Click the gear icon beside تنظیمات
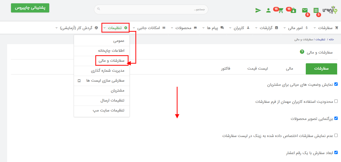The width and height of the screenshot is (341, 162). coord(126,28)
